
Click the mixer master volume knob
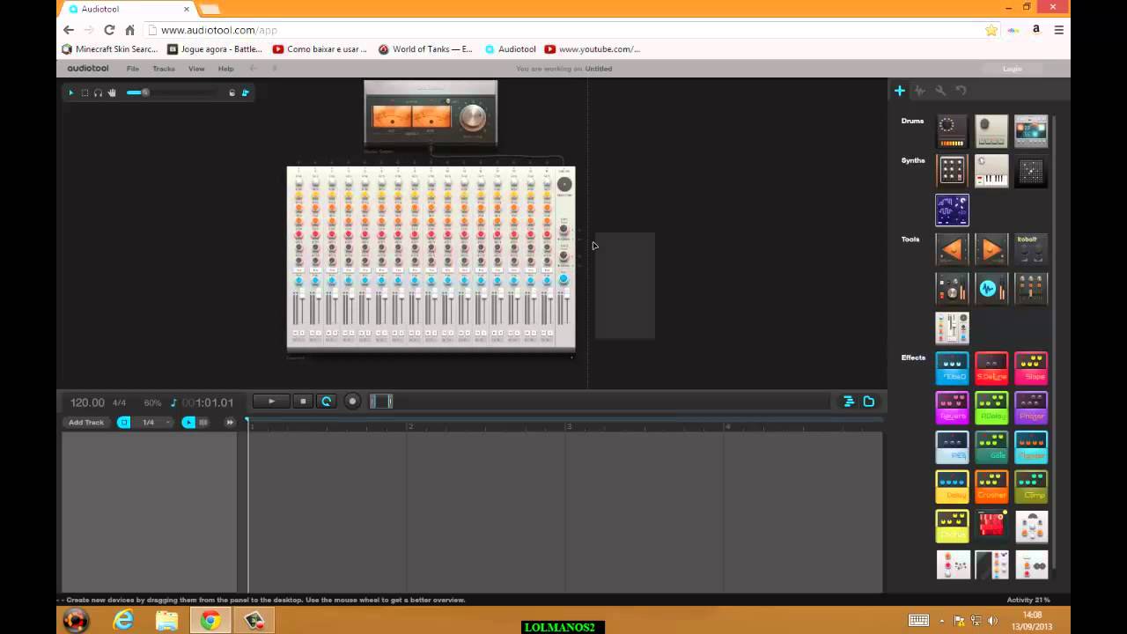click(x=564, y=184)
